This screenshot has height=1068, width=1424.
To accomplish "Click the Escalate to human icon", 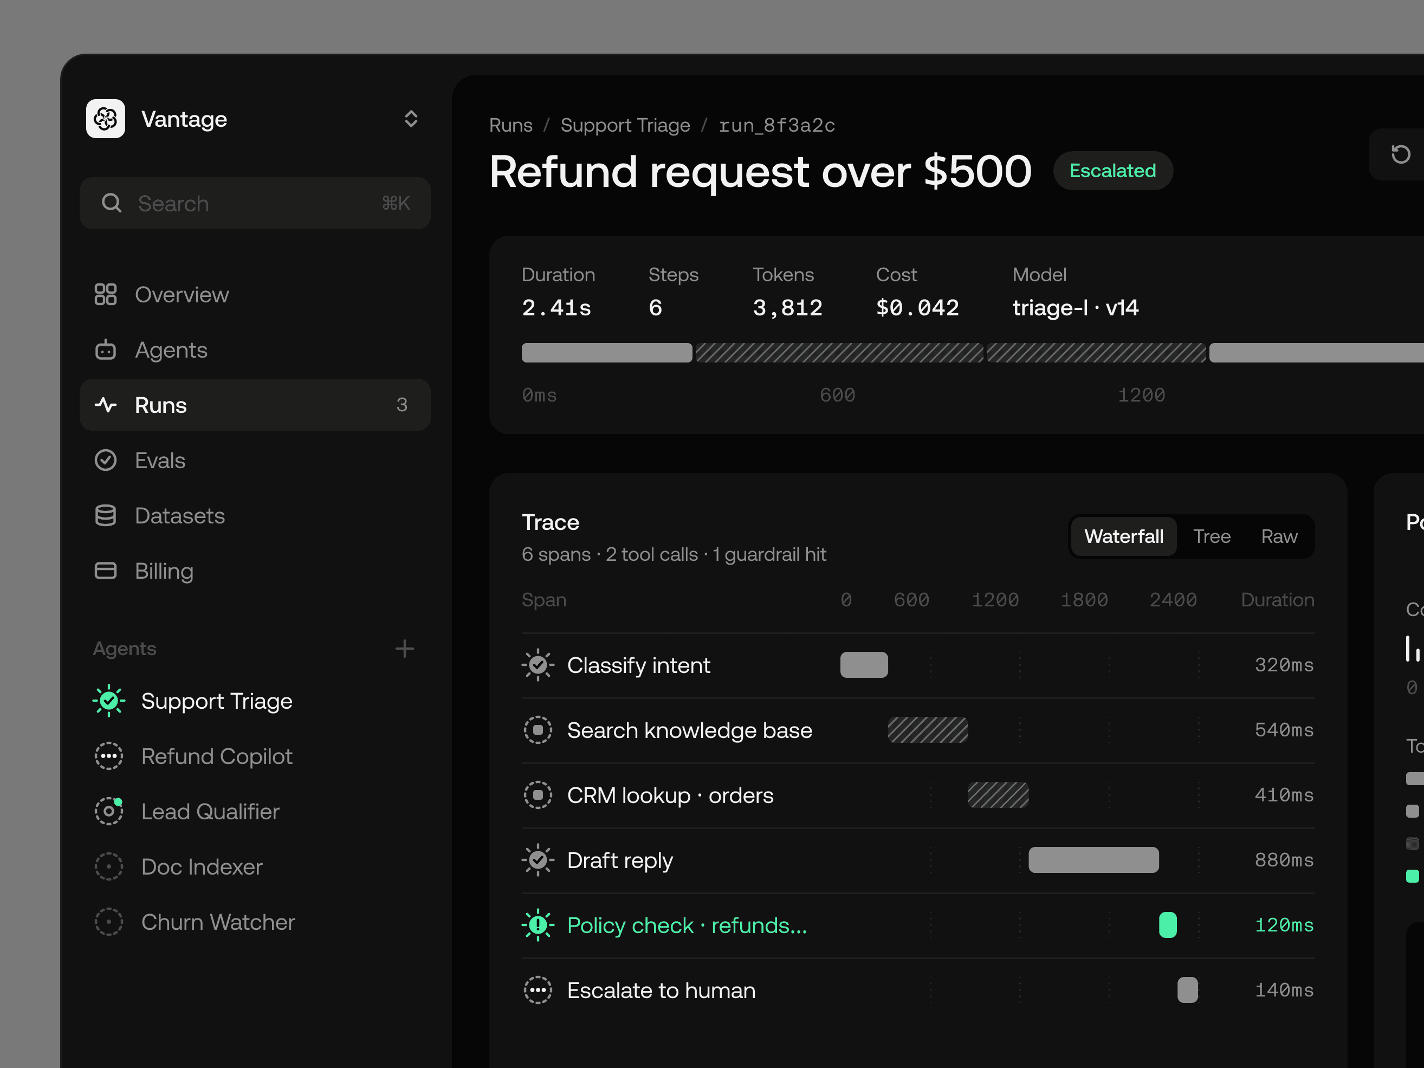I will (x=538, y=990).
